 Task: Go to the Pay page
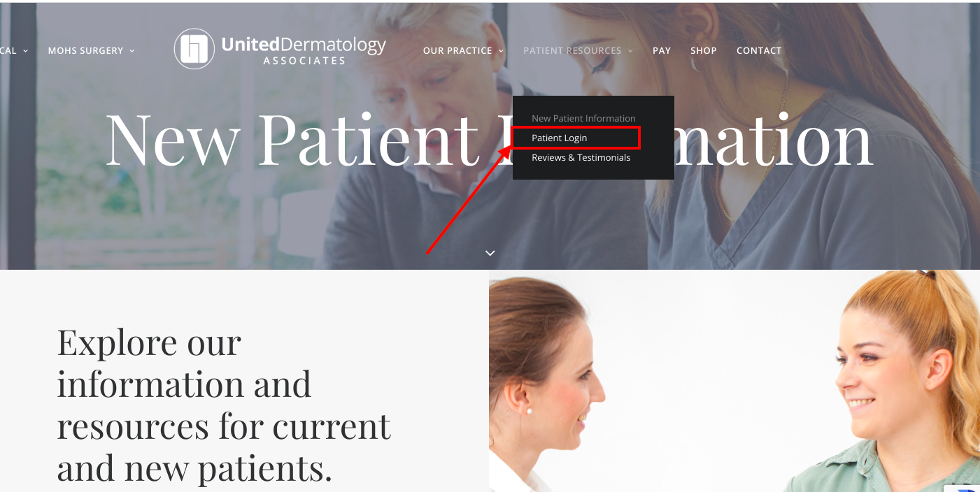pos(662,51)
